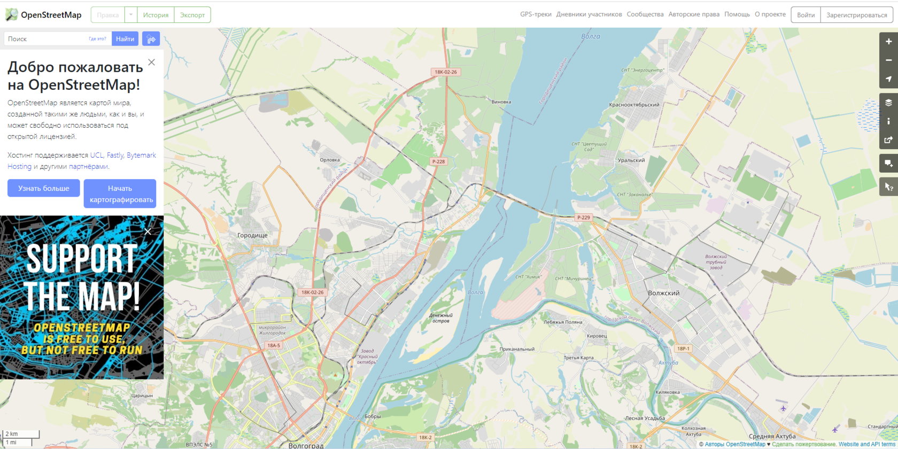Close the Support the Map banner
The height and width of the screenshot is (449, 898).
tap(148, 231)
